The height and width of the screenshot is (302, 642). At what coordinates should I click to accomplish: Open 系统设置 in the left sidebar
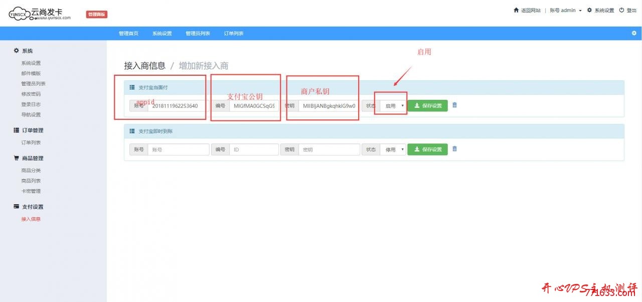point(31,63)
